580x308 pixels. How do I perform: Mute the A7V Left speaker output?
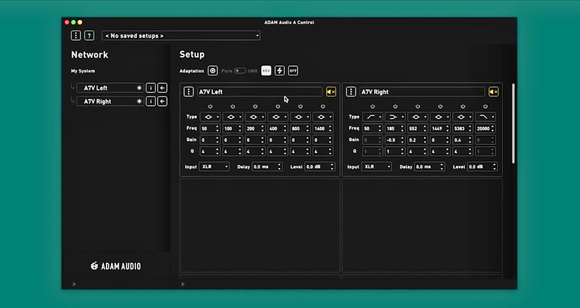(331, 92)
